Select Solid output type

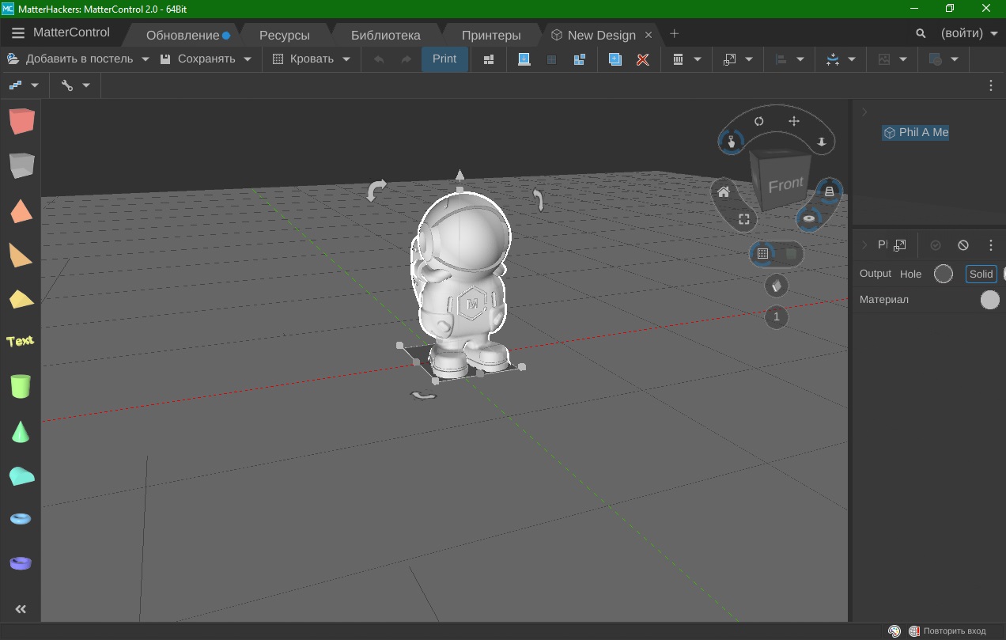pos(981,274)
